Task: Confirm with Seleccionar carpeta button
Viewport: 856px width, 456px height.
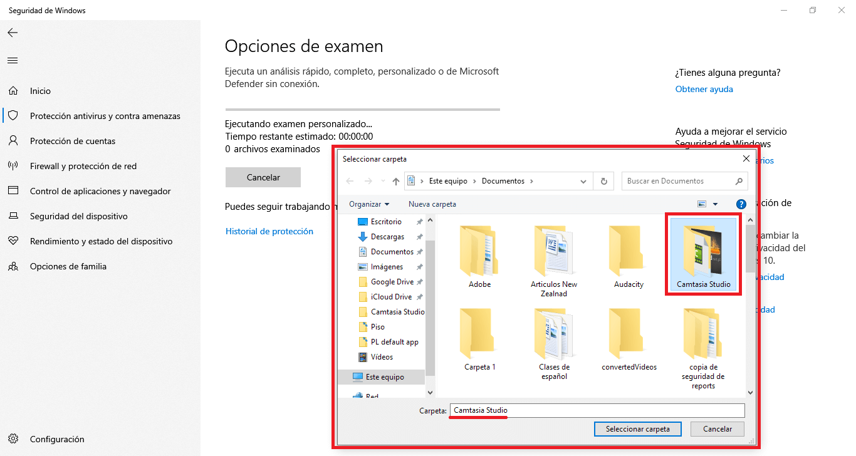Action: 638,429
